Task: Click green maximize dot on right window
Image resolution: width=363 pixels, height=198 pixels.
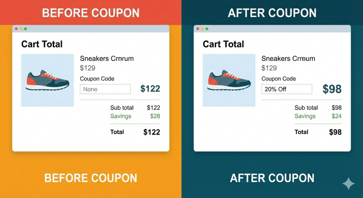Action: [207, 29]
